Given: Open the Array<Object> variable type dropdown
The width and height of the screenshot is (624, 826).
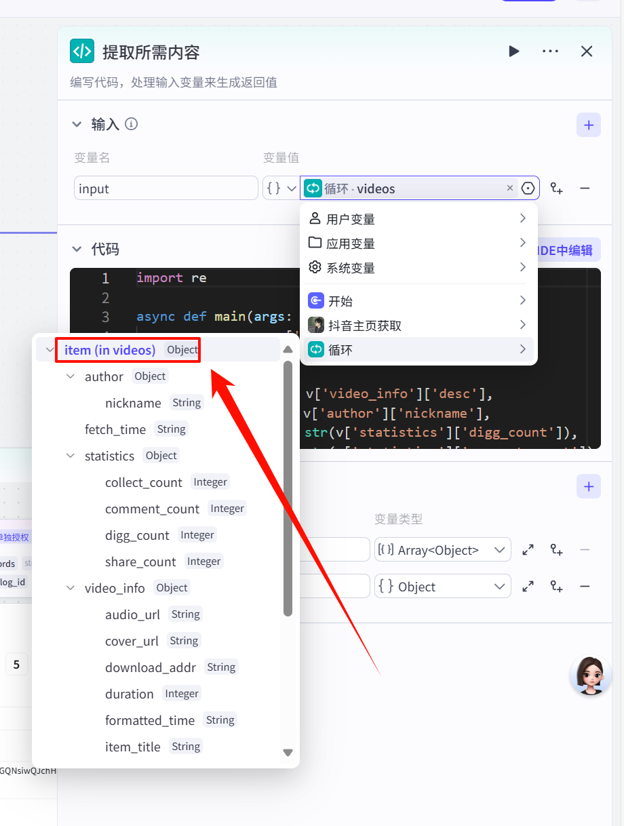Looking at the screenshot, I should click(443, 550).
